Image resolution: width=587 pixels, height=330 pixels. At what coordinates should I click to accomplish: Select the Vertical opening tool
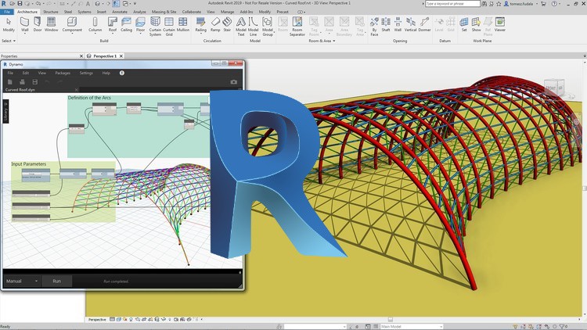click(411, 24)
